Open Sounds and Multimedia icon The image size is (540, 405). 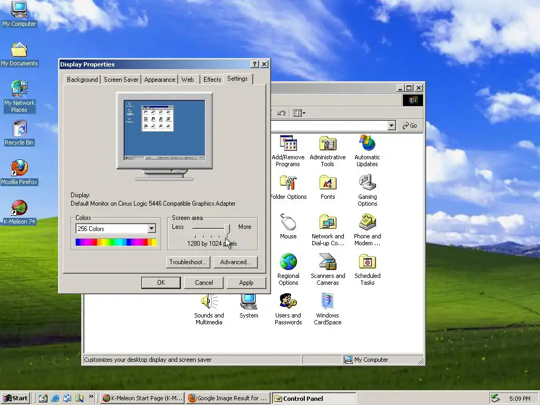pos(209,309)
